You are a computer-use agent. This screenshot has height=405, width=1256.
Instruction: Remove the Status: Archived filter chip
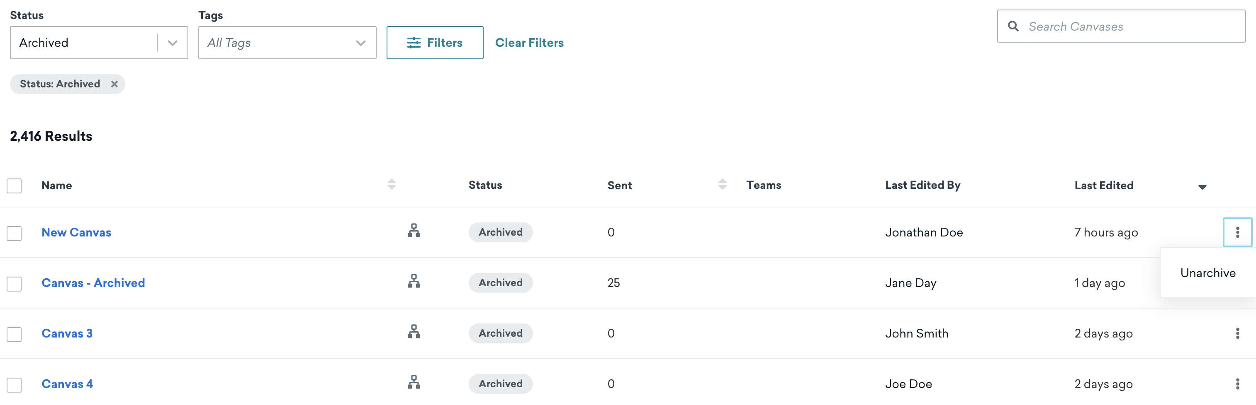click(114, 84)
